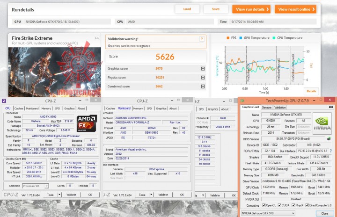Click OK in the Mainboard tab's CPU-Z window
This screenshot has width=337, height=217.
click(182, 195)
